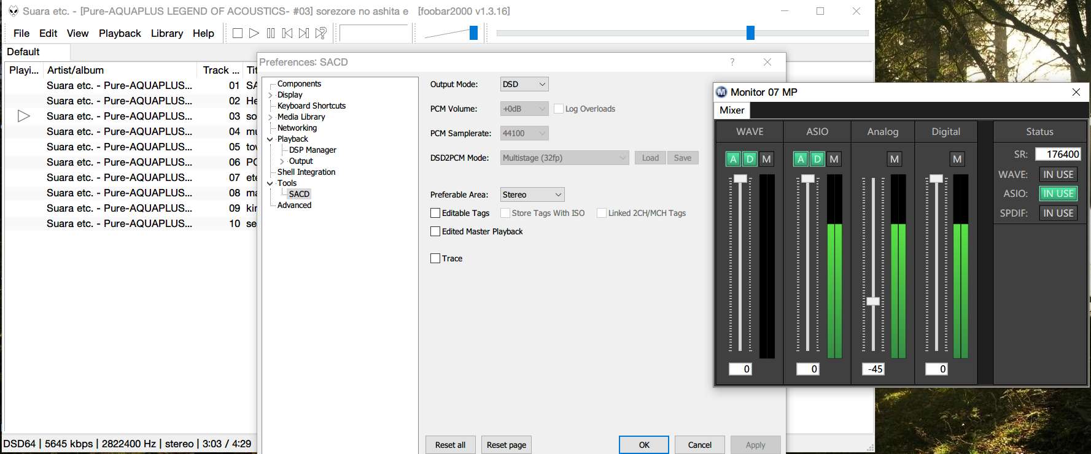Enable the Trace checkbox
The image size is (1091, 454).
435,258
